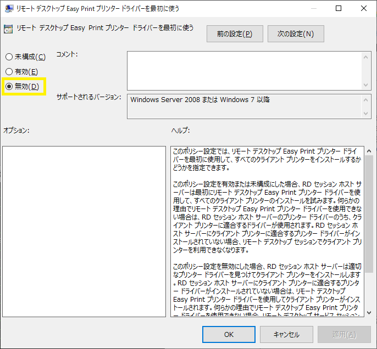Maximize the dialog window
The image size is (377, 349).
[339, 8]
